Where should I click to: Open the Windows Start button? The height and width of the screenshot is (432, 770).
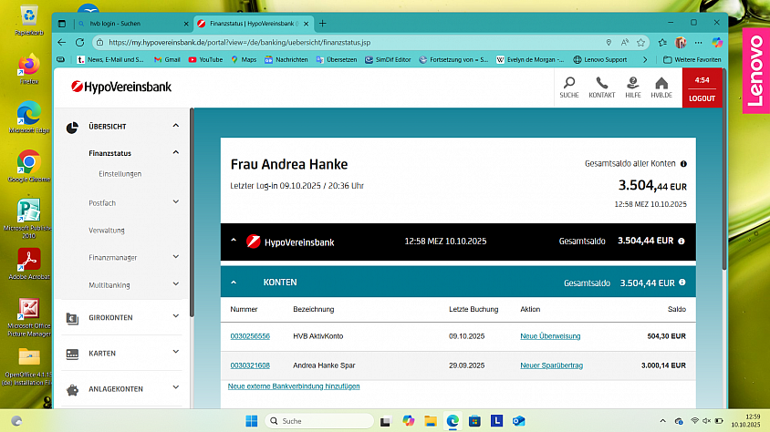pyautogui.click(x=252, y=421)
